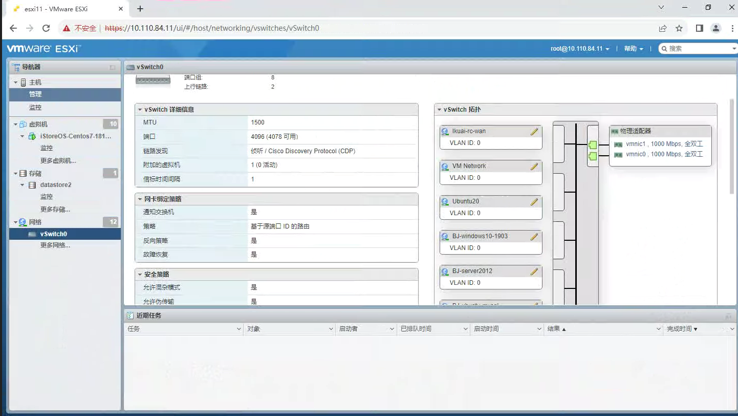Open the root@10.110.84.11 user dropdown
Viewport: 738px width, 416px height.
580,49
